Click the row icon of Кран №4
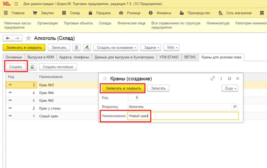 point(10,92)
